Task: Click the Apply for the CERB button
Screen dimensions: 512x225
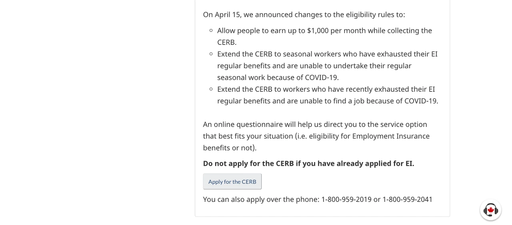Action: point(232,181)
